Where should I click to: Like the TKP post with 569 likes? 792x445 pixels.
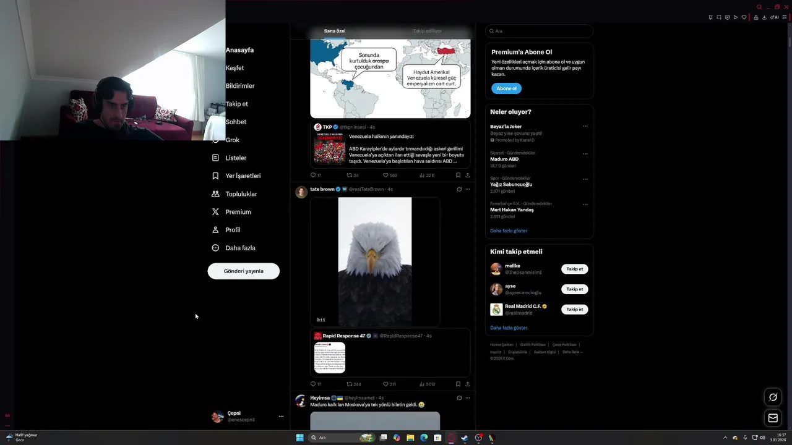pyautogui.click(x=385, y=175)
